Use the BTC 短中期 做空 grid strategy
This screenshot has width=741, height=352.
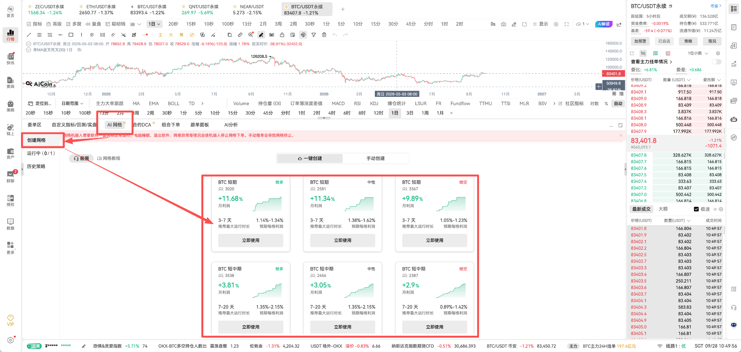pyautogui.click(x=435, y=327)
